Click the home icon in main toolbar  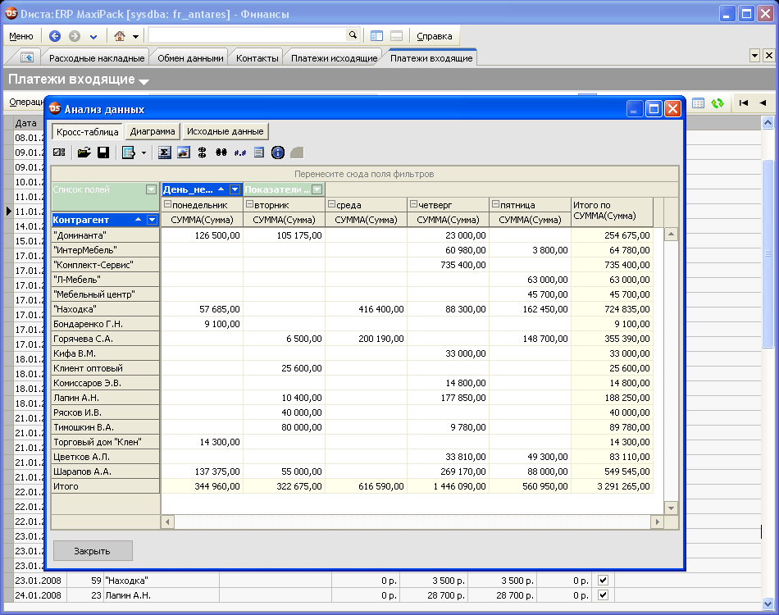pyautogui.click(x=120, y=36)
